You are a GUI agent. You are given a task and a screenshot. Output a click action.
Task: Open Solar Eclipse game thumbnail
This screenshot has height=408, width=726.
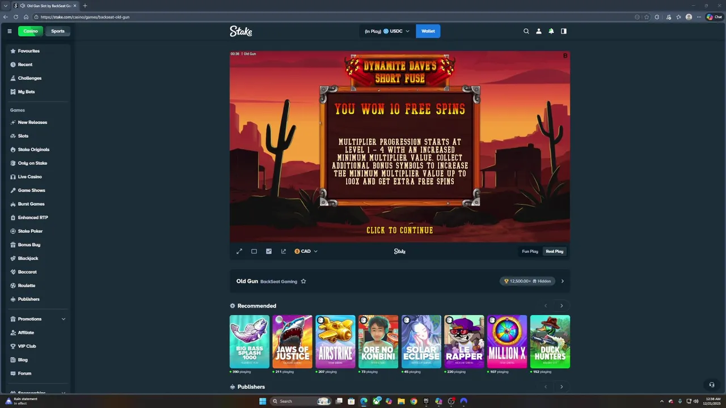point(421,342)
